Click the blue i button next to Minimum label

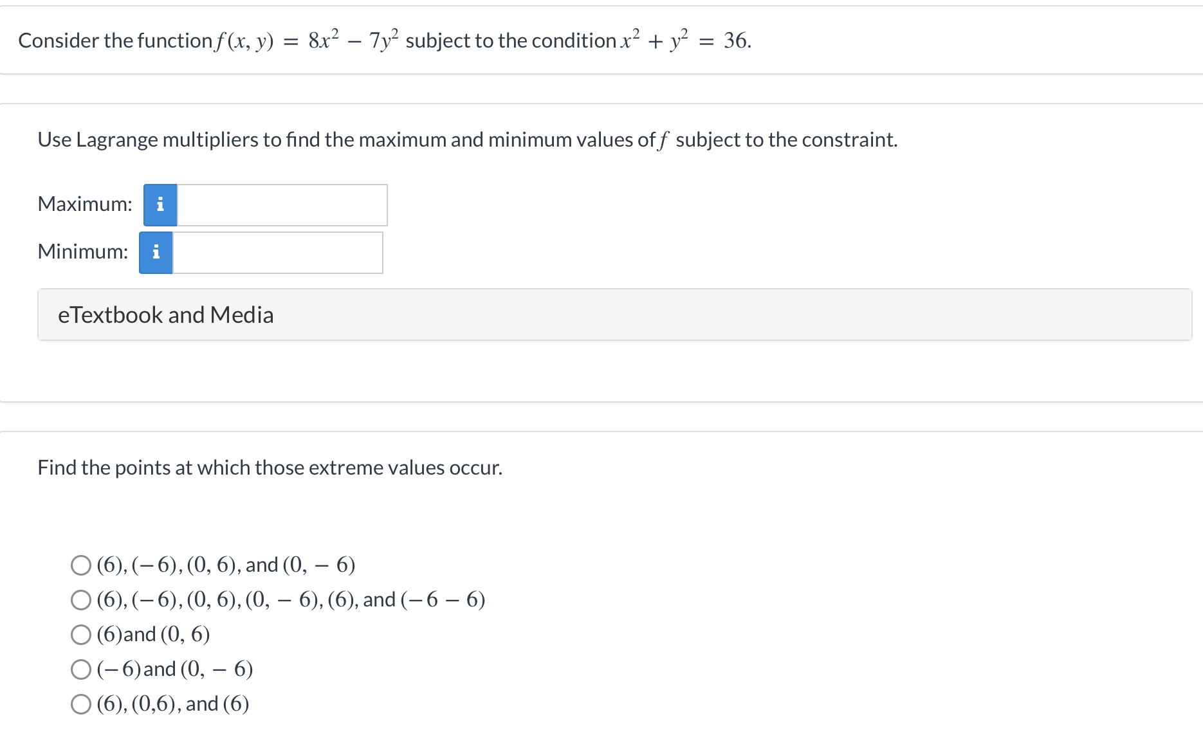click(156, 252)
